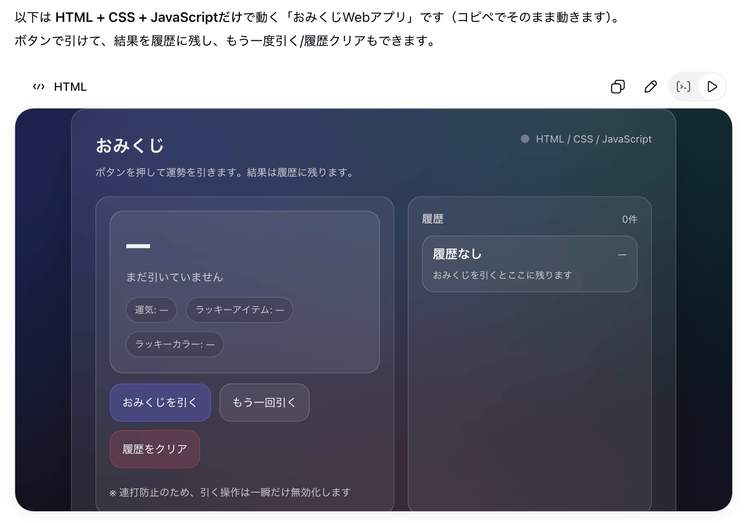
Task: Click the status dot near HTML / CSS / JavaScript
Action: point(524,139)
